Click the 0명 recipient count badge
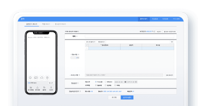198x106 pixels. click(x=75, y=58)
